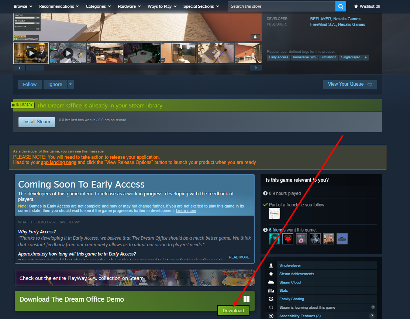Click info icon next to 6 friends
Screen dimensions: 410x319
pos(265,230)
